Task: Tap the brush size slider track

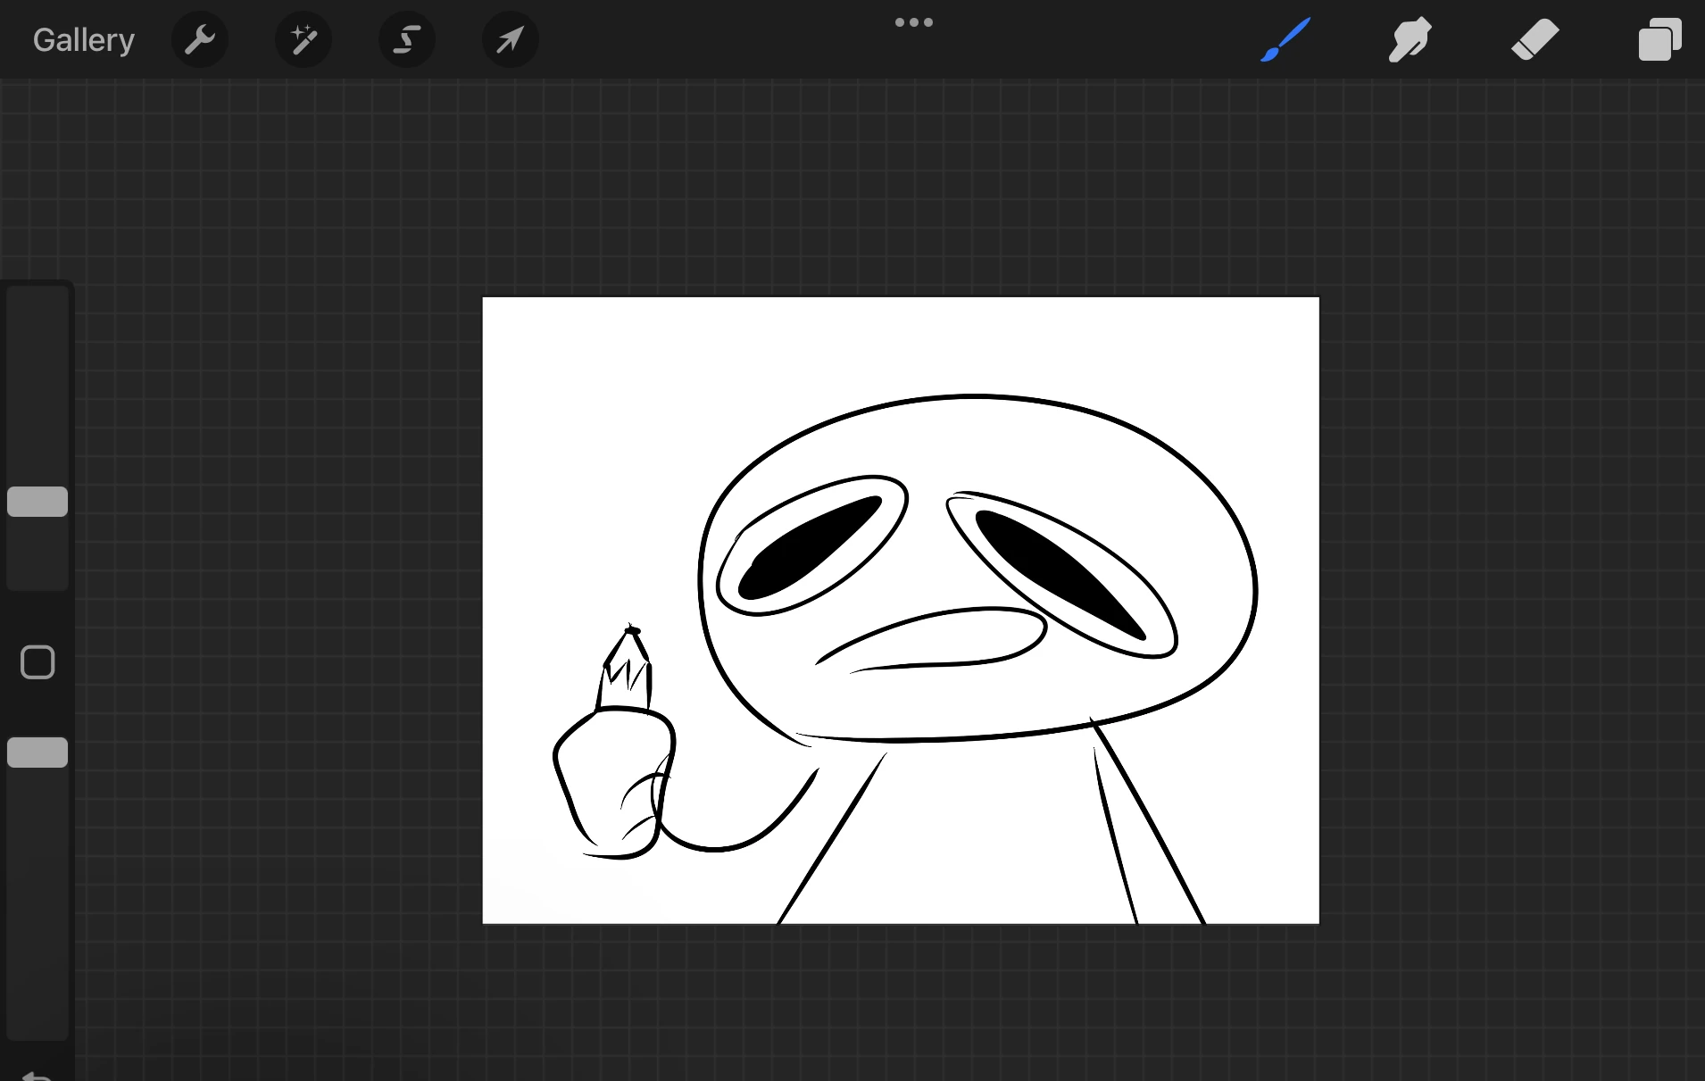Action: point(37,402)
